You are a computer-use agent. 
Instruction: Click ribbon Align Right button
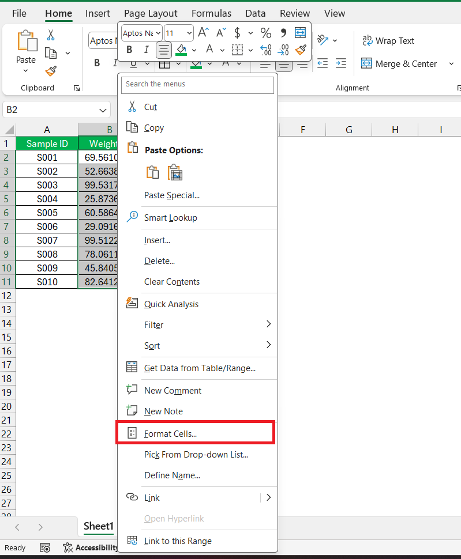302,65
